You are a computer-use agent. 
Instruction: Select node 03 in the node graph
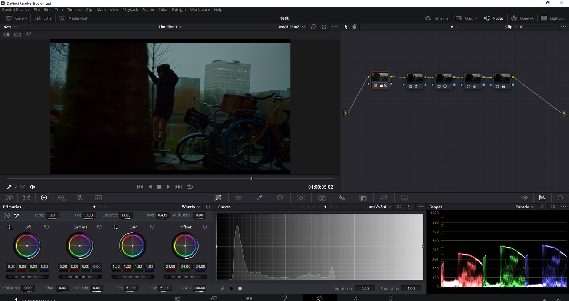443,81
